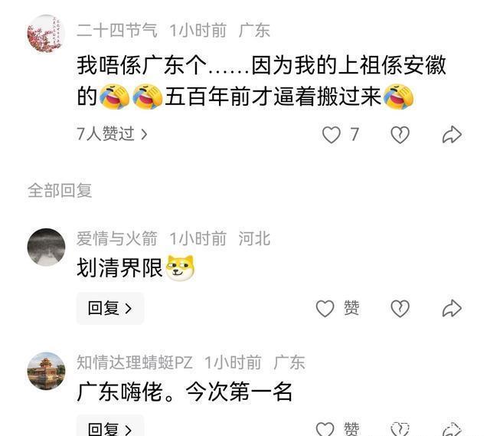
Task: Like the 广东嗨佬 reply
Action: 325,428
